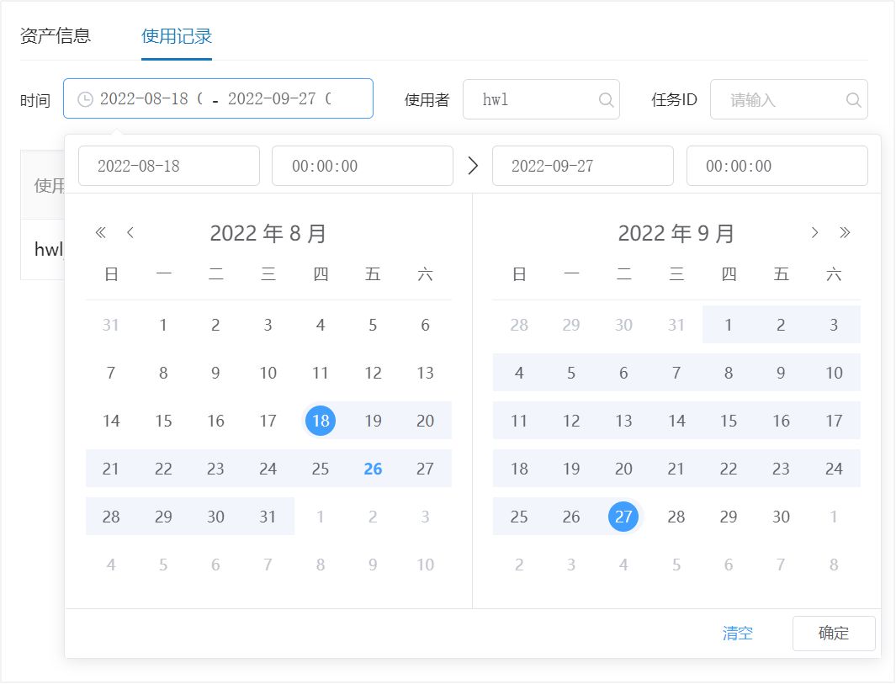Click the end date input 2022-09-27
Image resolution: width=896 pixels, height=684 pixels.
[x=582, y=166]
